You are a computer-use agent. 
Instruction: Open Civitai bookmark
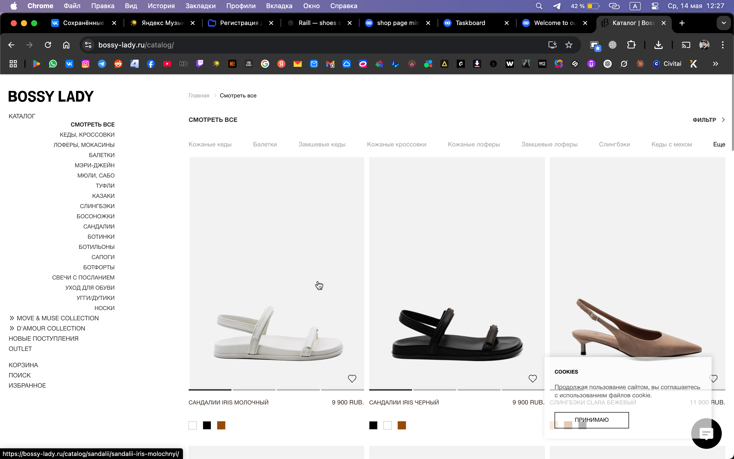tap(667, 64)
